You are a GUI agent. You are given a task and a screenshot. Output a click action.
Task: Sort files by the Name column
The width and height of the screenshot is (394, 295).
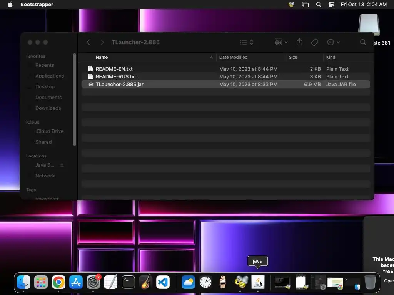click(x=102, y=57)
